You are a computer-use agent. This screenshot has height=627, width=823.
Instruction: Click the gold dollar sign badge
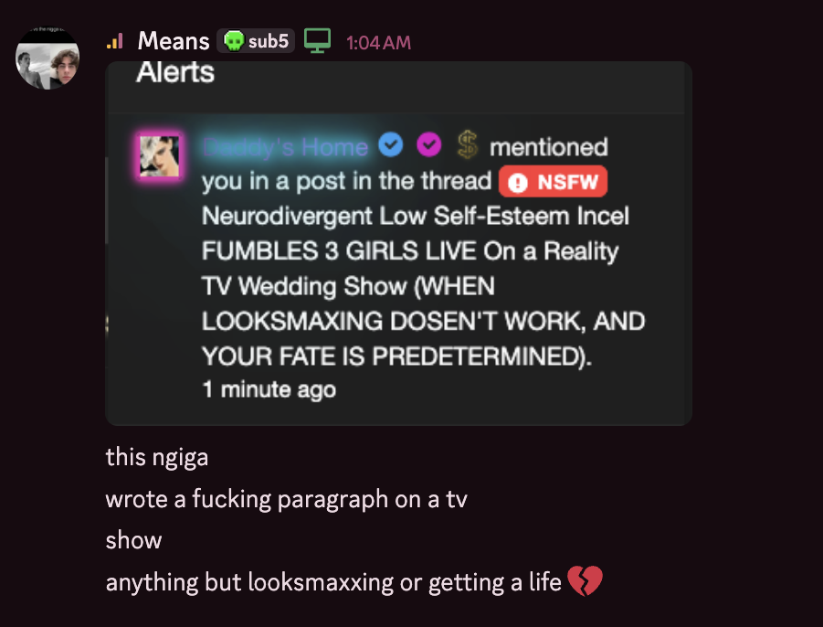click(x=467, y=145)
